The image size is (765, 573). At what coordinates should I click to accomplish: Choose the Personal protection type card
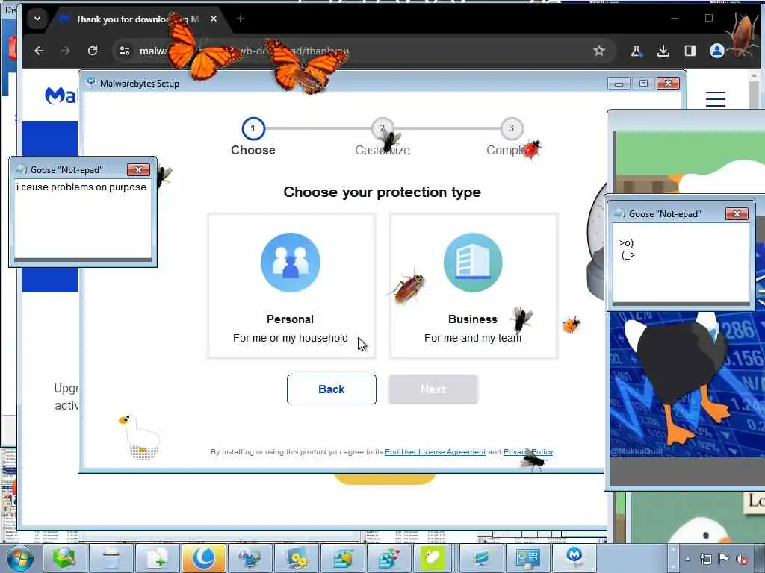tap(291, 286)
